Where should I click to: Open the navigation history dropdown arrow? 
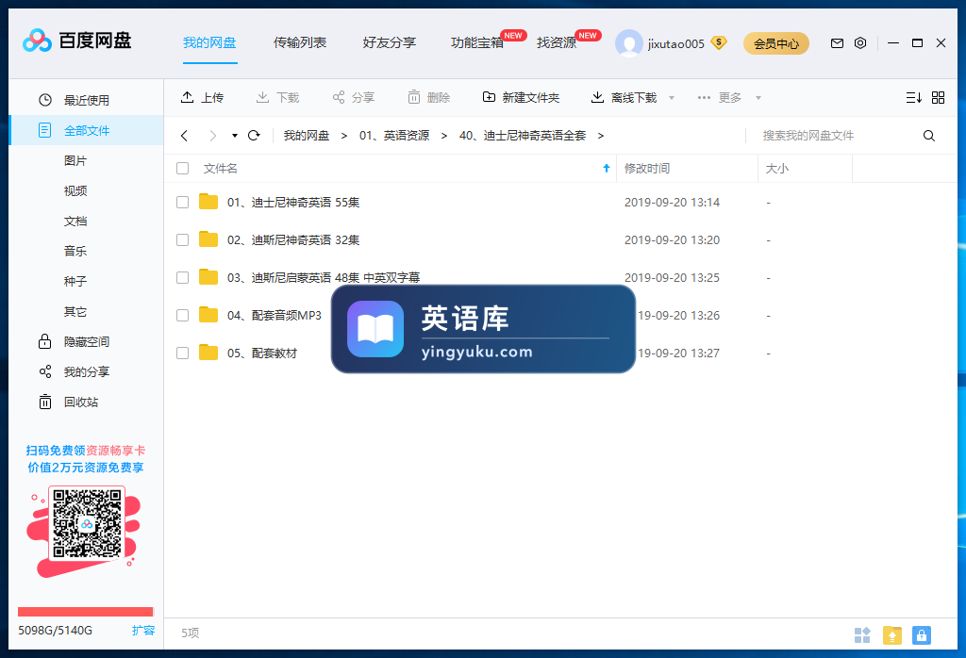point(234,136)
